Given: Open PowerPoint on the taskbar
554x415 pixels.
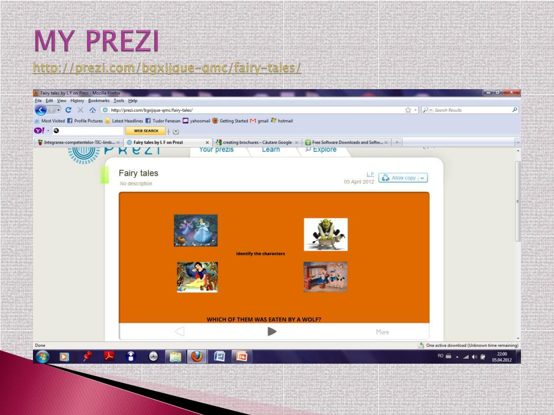Looking at the screenshot, I should (242, 357).
